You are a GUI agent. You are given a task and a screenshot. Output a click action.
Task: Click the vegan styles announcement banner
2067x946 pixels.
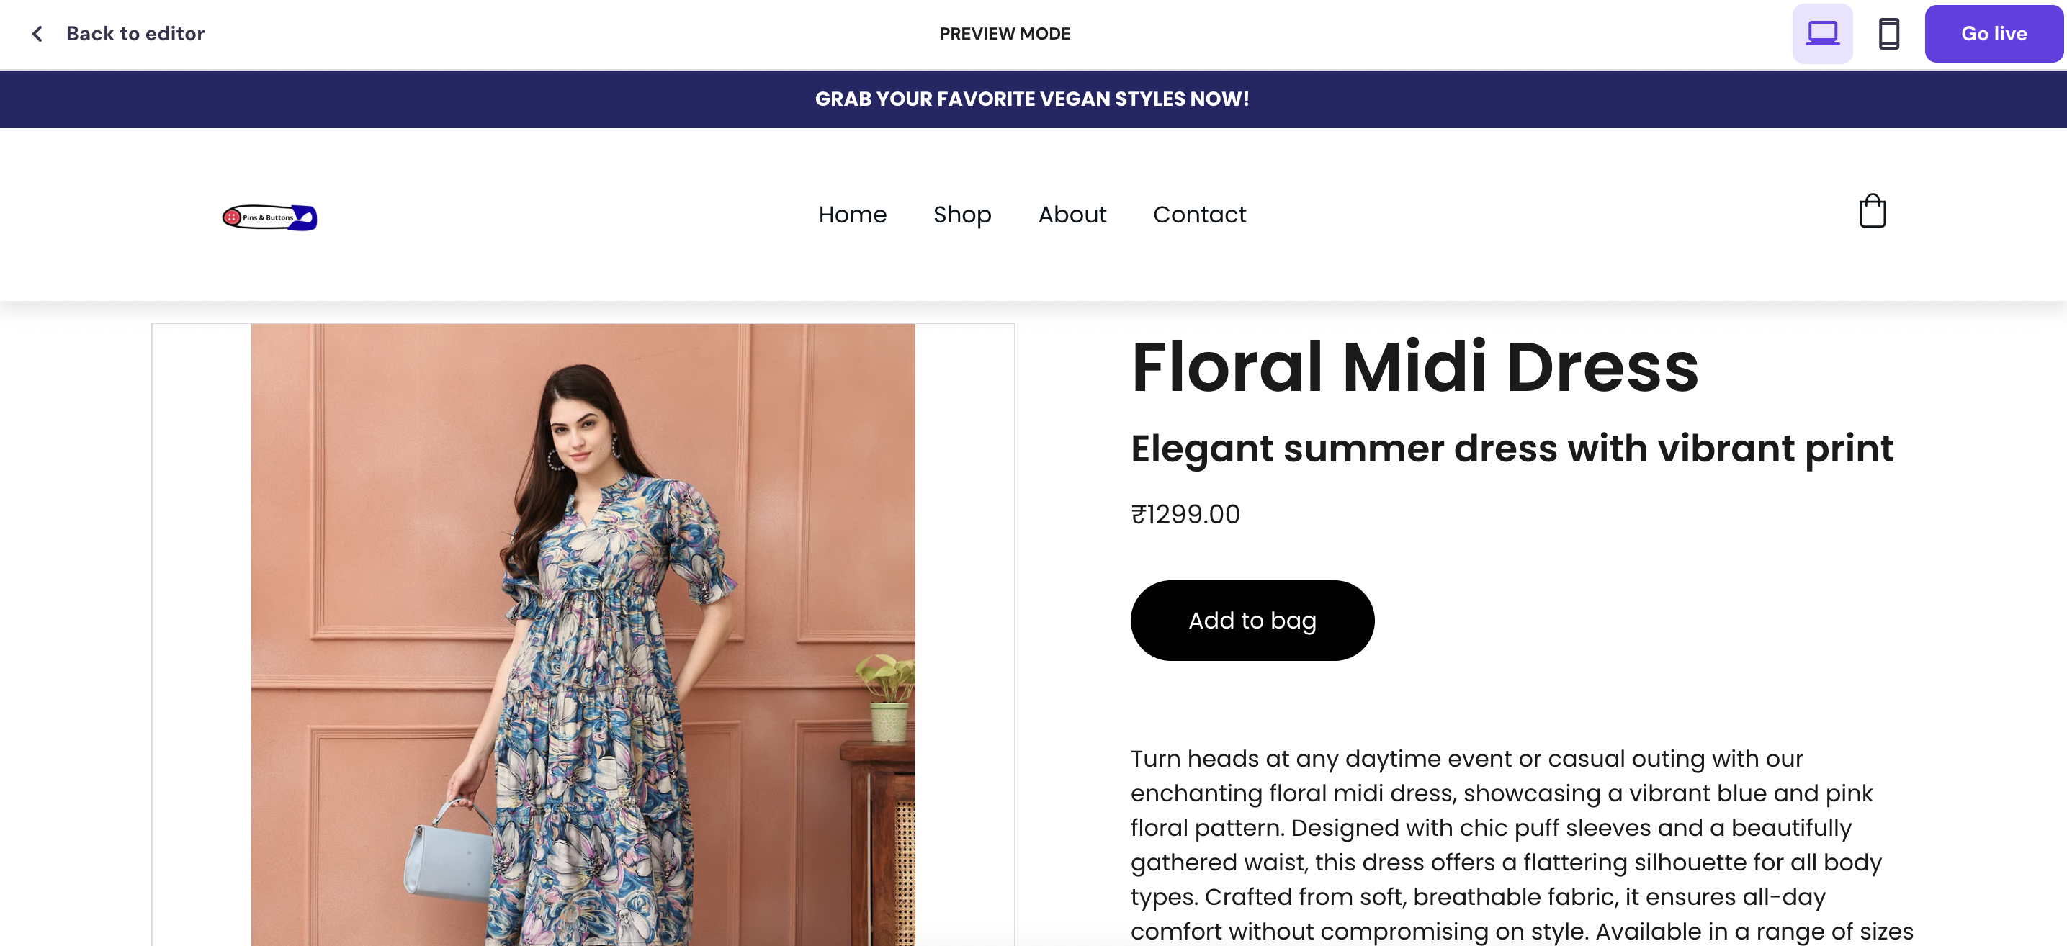point(1032,99)
